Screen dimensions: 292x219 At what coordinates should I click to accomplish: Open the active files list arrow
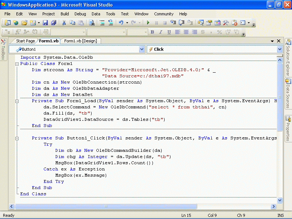pyautogui.click(x=272, y=41)
